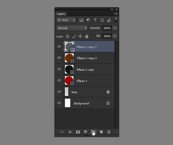Screen dimensions: 173x145
Task: Delete layer using trash icon
Action: pyautogui.click(x=109, y=132)
